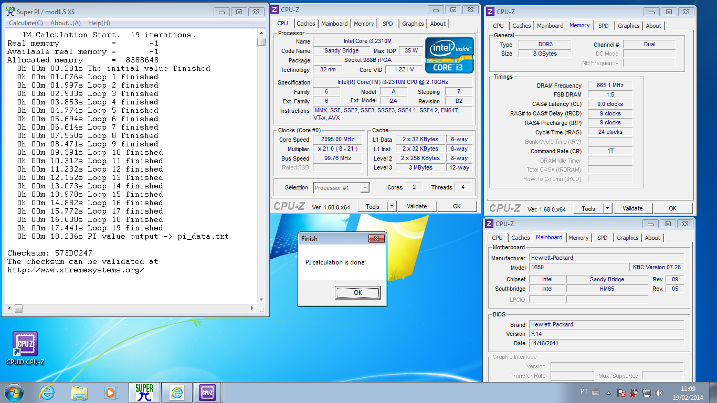This screenshot has width=717, height=403.
Task: Switch to the running Internet Explorer taskbar button
Action: (x=177, y=392)
